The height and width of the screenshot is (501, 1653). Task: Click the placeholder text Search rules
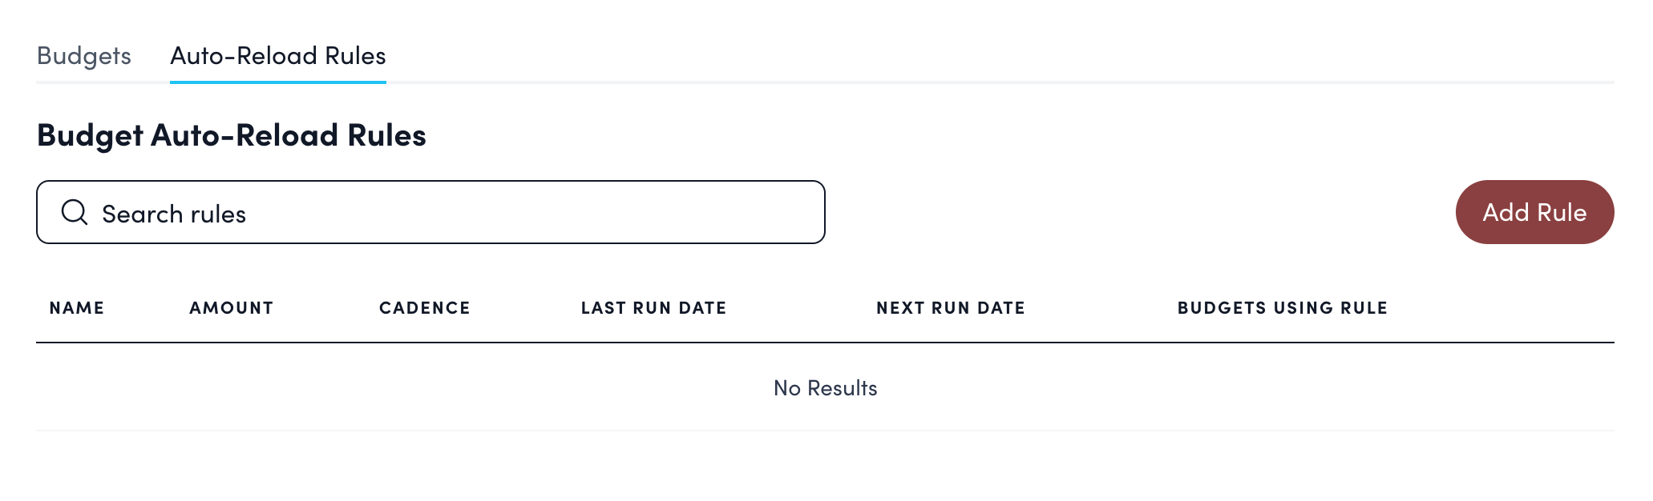click(x=174, y=214)
